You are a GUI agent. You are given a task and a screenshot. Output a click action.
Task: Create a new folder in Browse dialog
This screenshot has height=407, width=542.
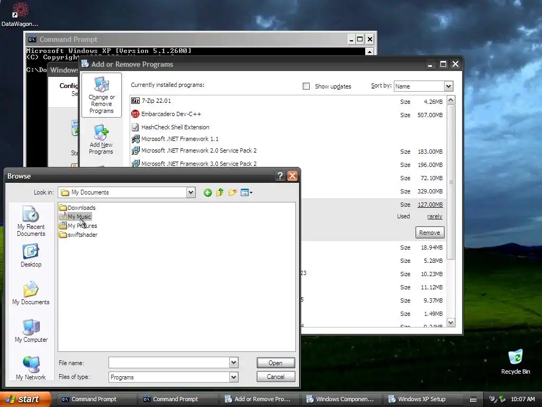pos(232,192)
